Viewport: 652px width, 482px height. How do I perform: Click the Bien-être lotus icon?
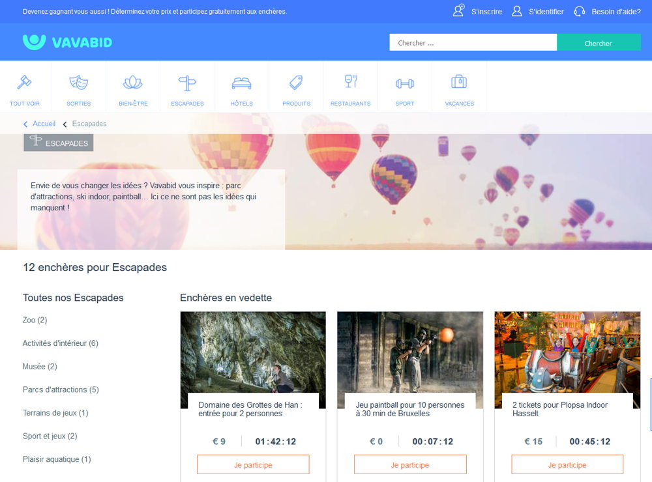[x=133, y=82]
